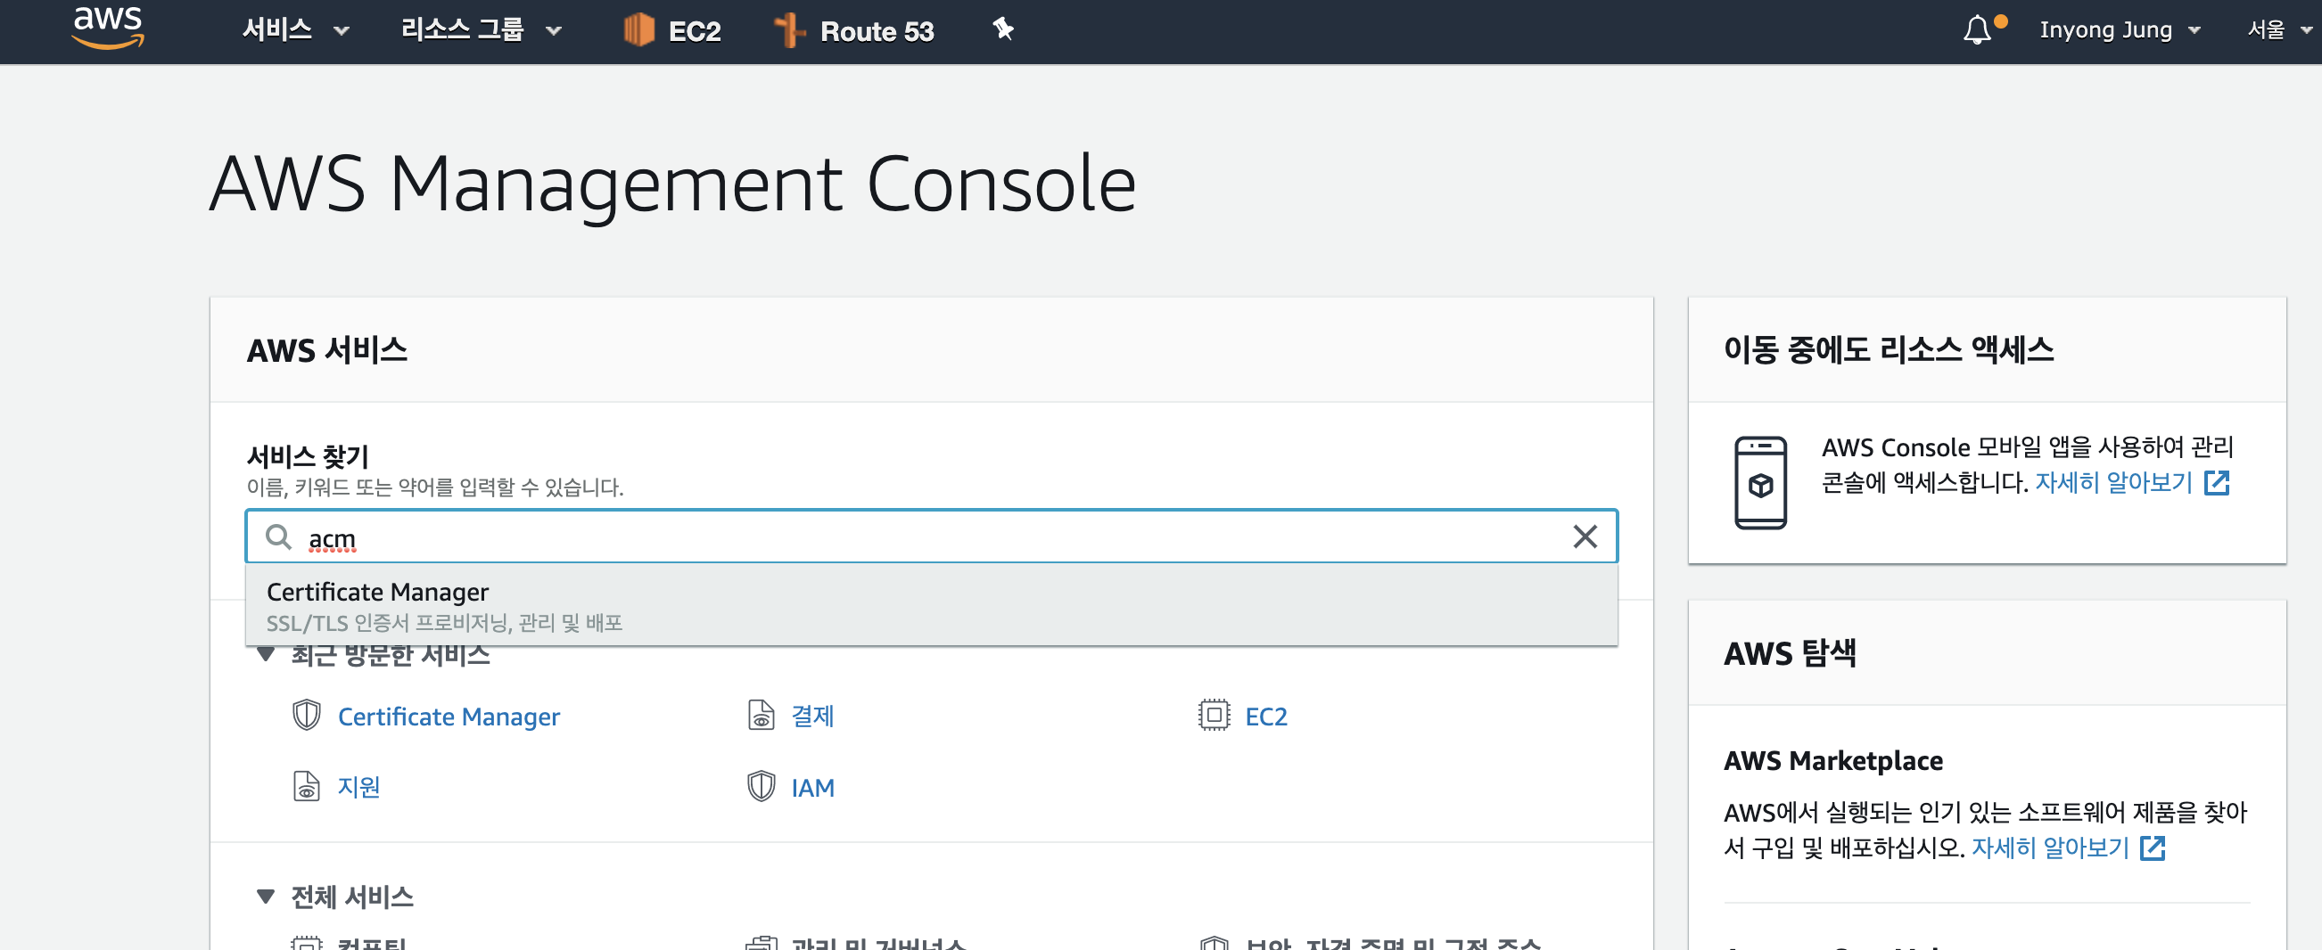Open the recently visited Certificate Manager link
The width and height of the screenshot is (2322, 950).
[449, 717]
